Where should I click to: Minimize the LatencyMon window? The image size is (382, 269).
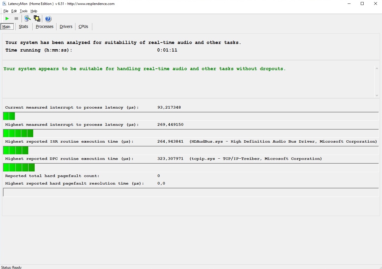pos(349,4)
